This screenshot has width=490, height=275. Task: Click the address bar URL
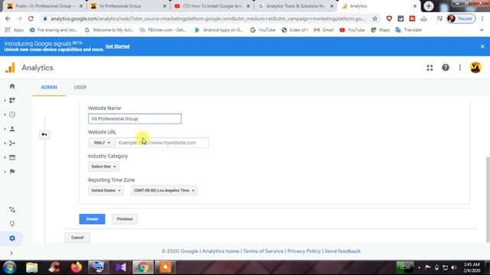tap(207, 18)
